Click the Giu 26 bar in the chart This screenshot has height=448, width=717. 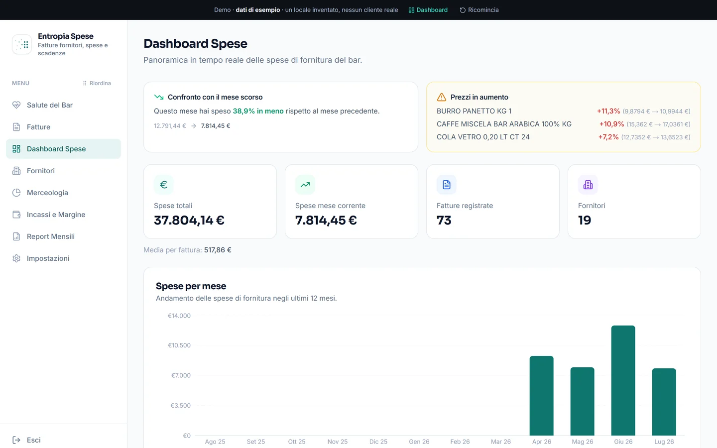point(623,380)
